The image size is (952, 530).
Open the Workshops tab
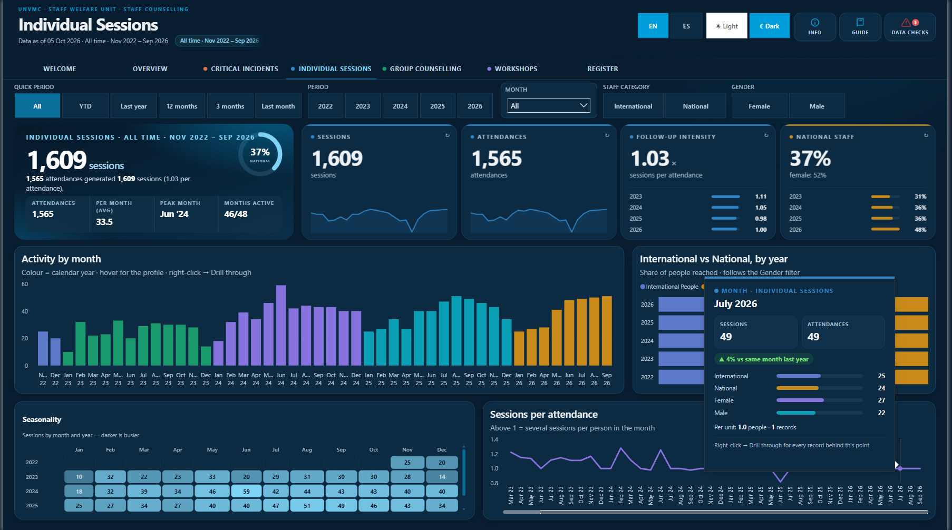pyautogui.click(x=512, y=69)
